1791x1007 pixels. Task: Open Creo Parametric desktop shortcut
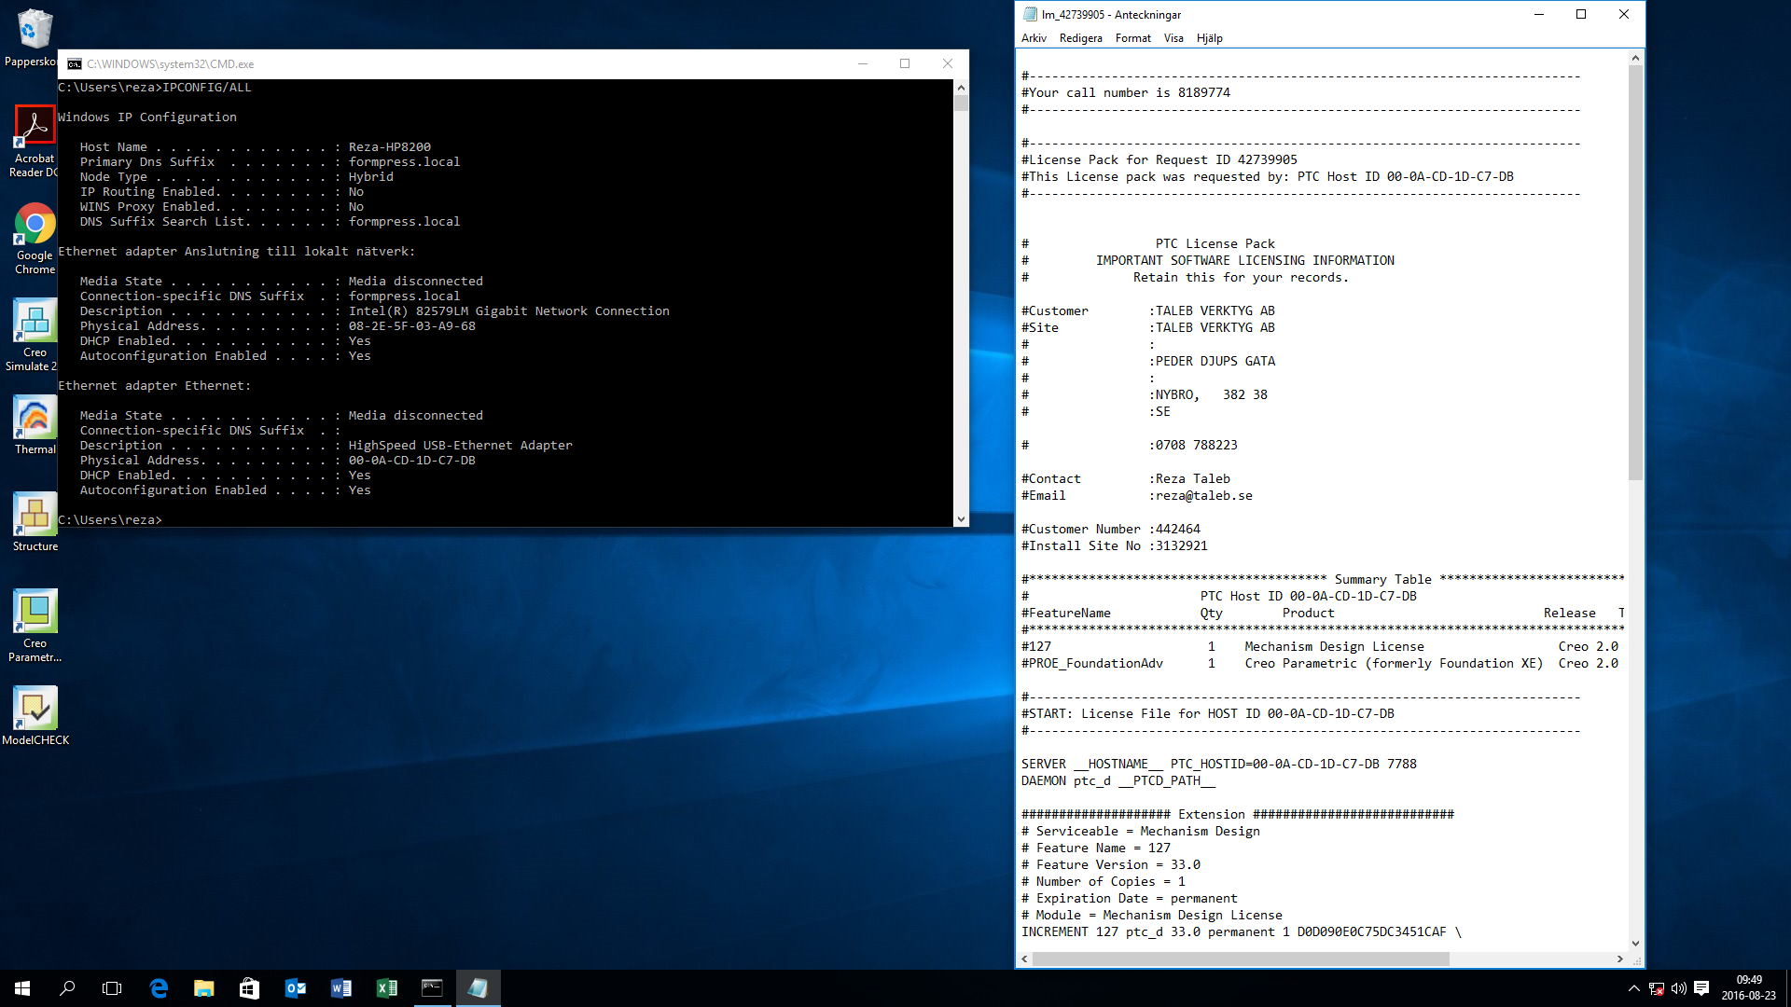(x=35, y=627)
